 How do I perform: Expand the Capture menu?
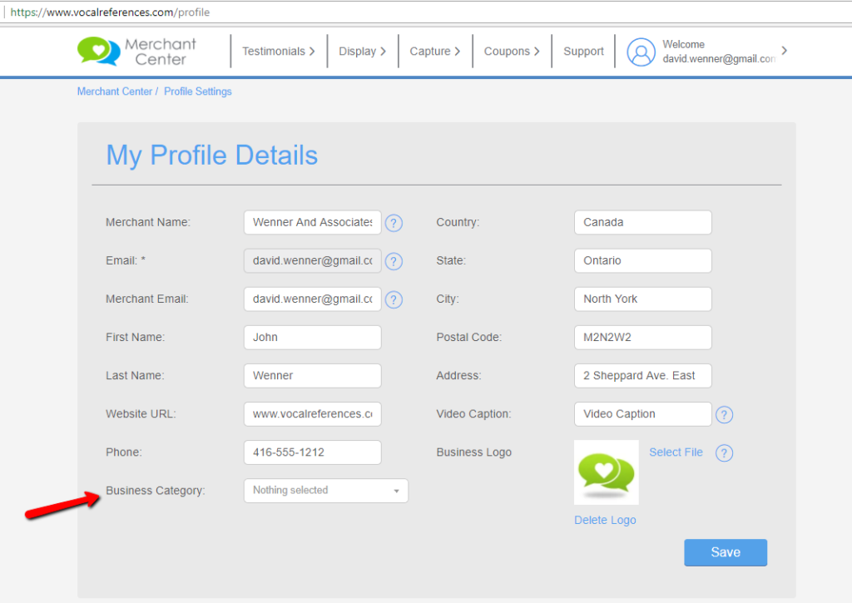[434, 52]
